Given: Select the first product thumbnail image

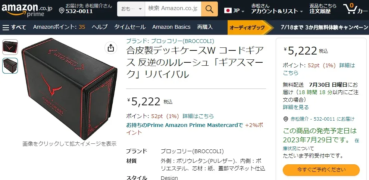Looking at the screenshot, I should coord(10,47).
